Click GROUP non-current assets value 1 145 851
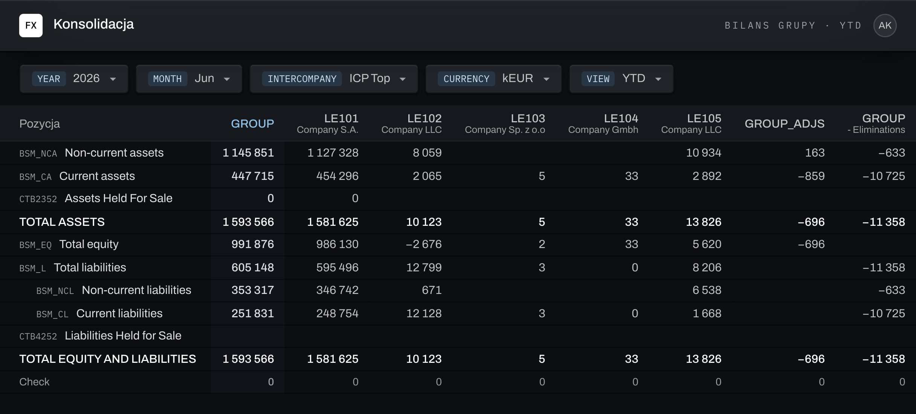The width and height of the screenshot is (916, 414). point(248,153)
